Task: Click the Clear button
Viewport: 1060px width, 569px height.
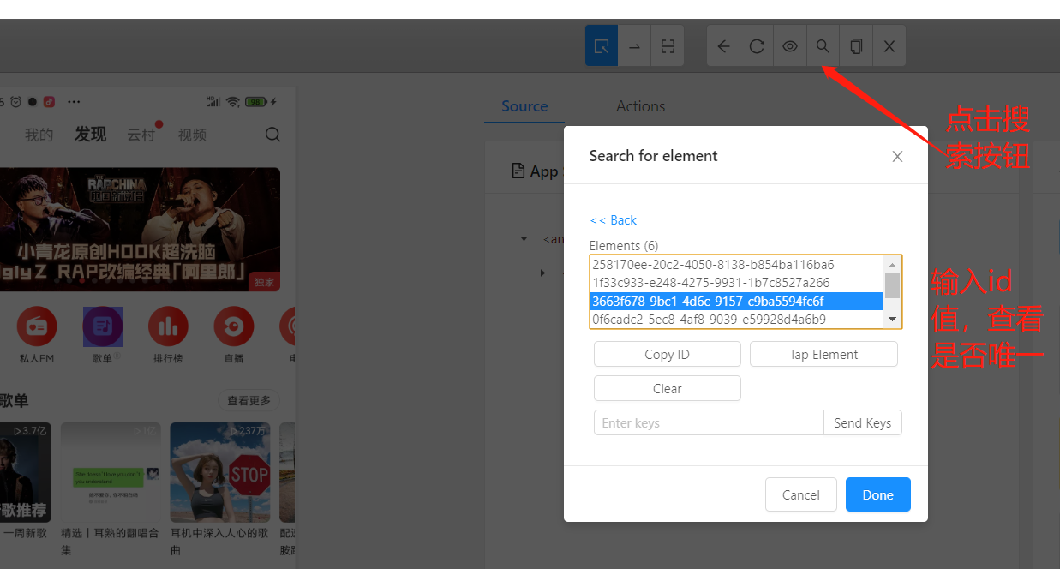Action: (668, 388)
